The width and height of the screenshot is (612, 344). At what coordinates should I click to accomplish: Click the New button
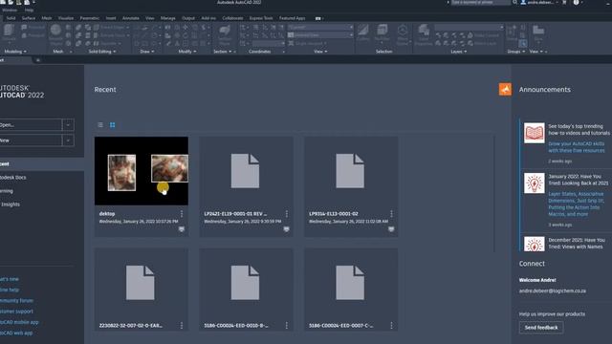(31, 140)
